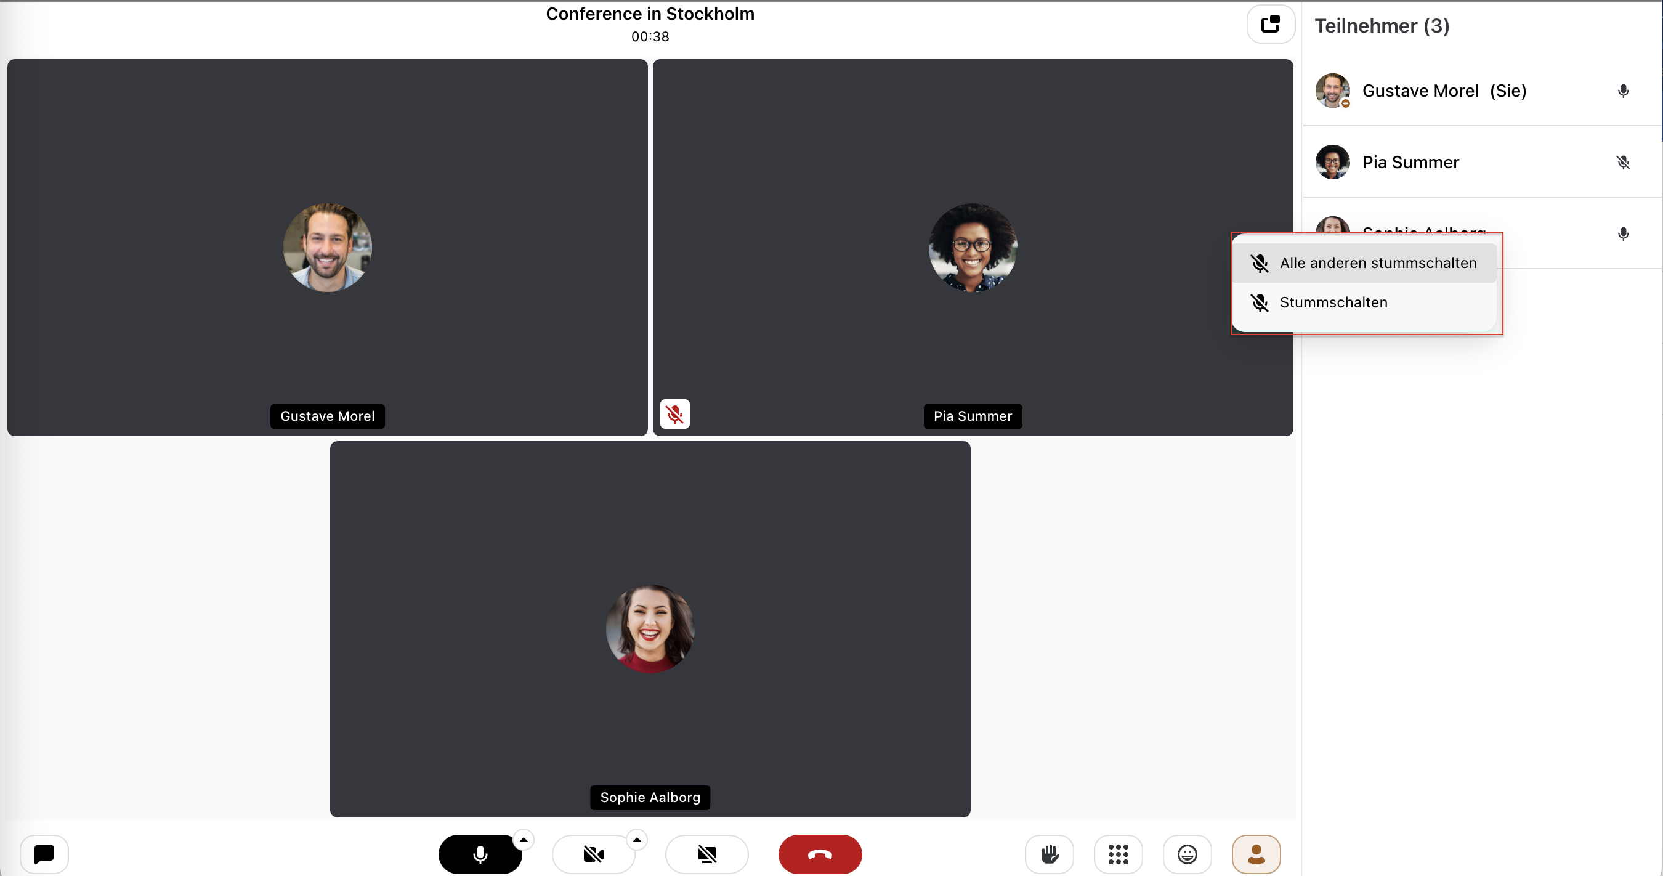Click the 'Conference in Stockholm' title

click(650, 14)
